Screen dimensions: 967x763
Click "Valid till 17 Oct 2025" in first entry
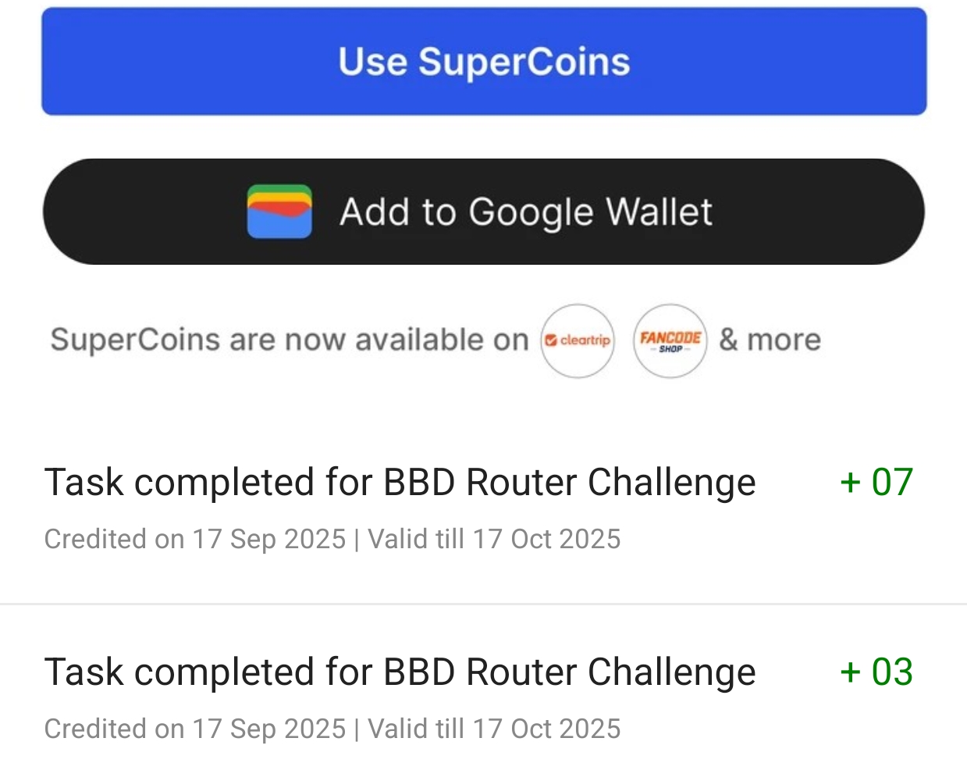tap(494, 539)
